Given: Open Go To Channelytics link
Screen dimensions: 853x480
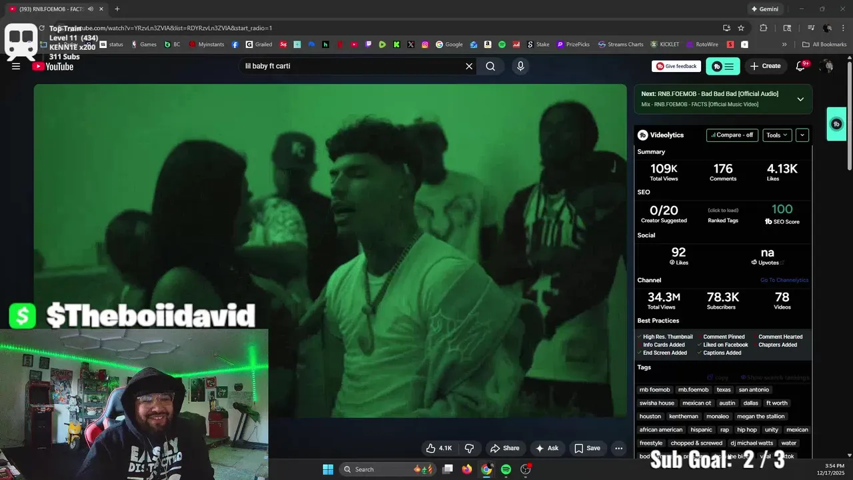Looking at the screenshot, I should [x=784, y=280].
